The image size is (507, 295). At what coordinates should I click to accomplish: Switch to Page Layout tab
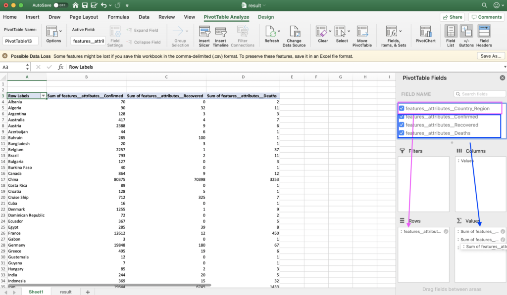pos(84,17)
